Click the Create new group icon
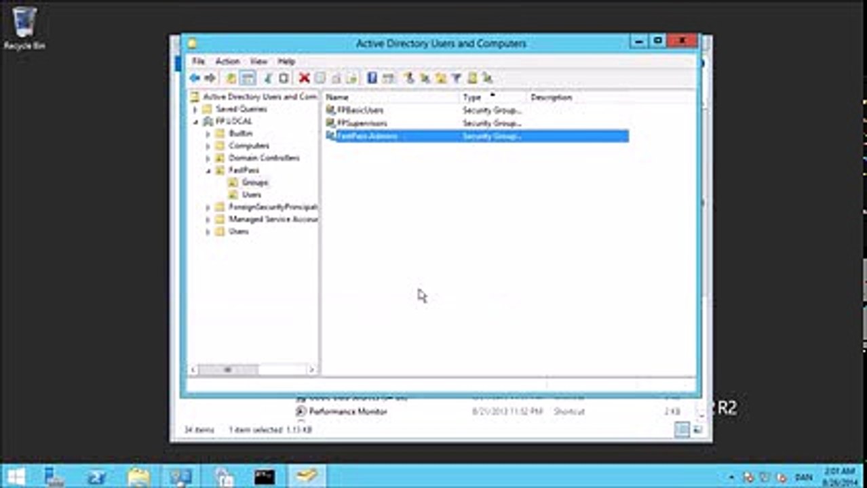This screenshot has height=488, width=867. (424, 78)
